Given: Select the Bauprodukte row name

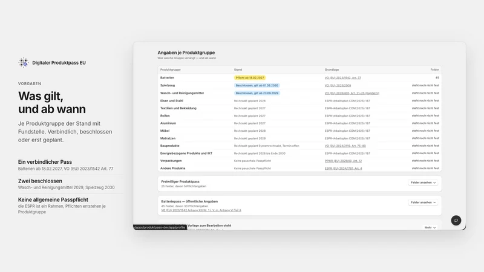Looking at the screenshot, I should (169, 146).
